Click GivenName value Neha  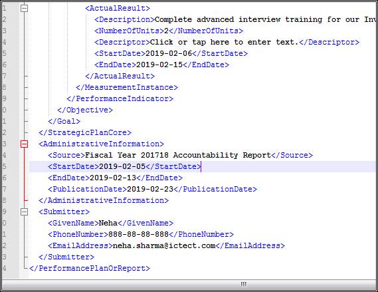(108, 223)
